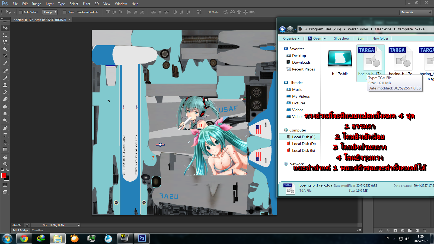Pick the Horizontal Type tool

pyautogui.click(x=5, y=135)
